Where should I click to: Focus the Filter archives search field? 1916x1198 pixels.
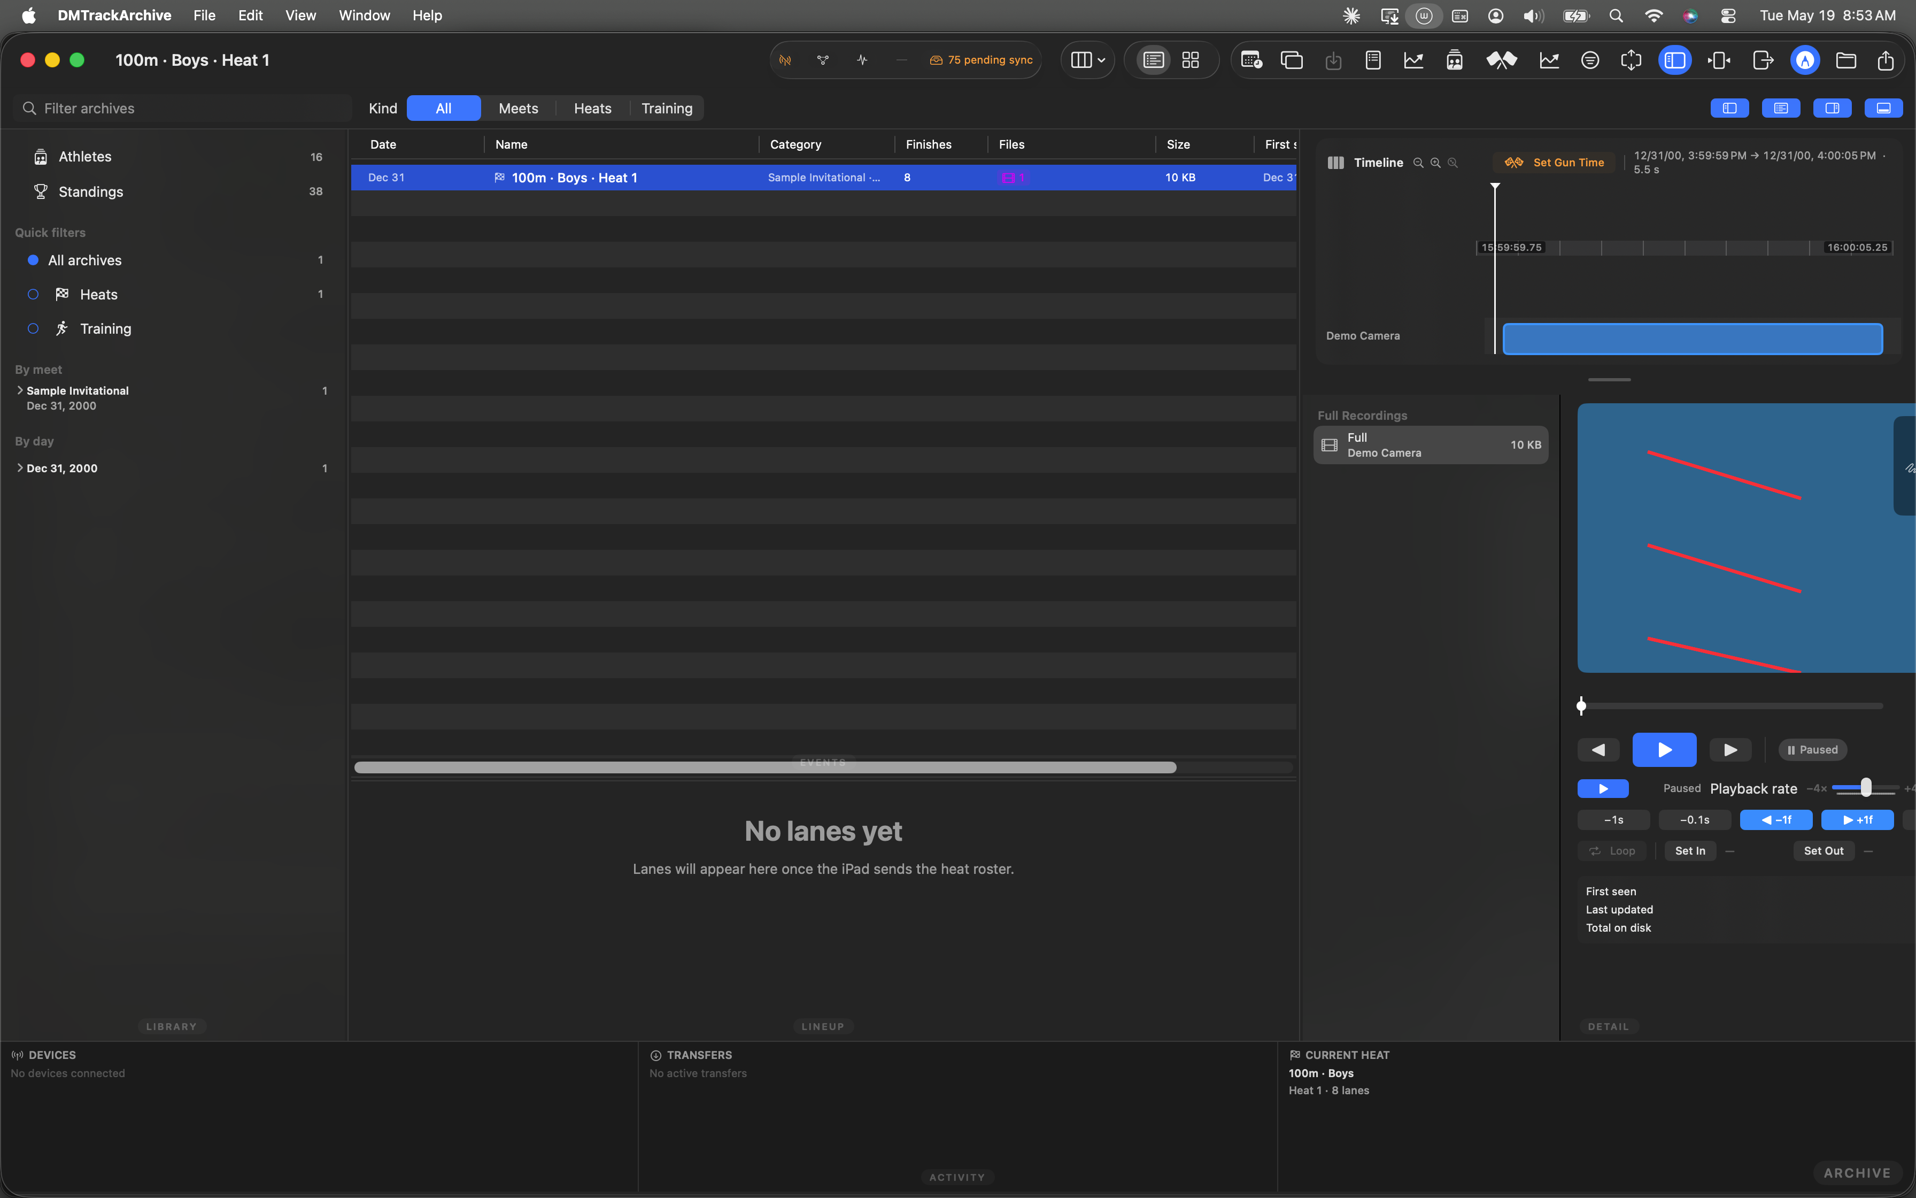(x=182, y=109)
